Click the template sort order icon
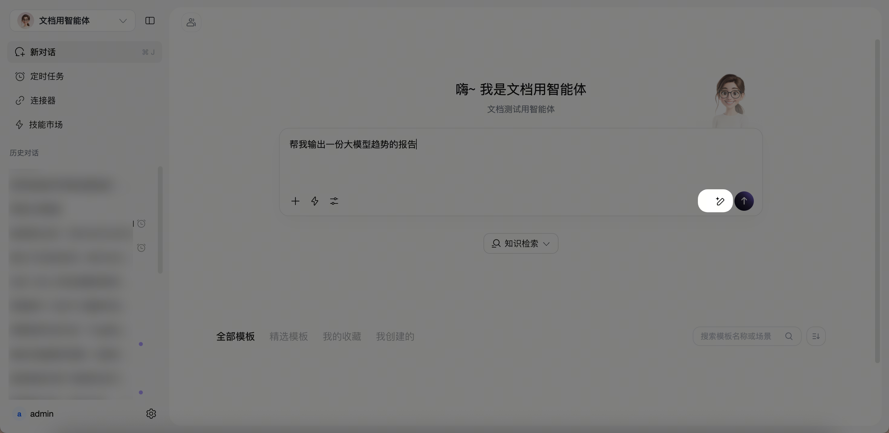This screenshot has width=889, height=433. click(x=816, y=337)
